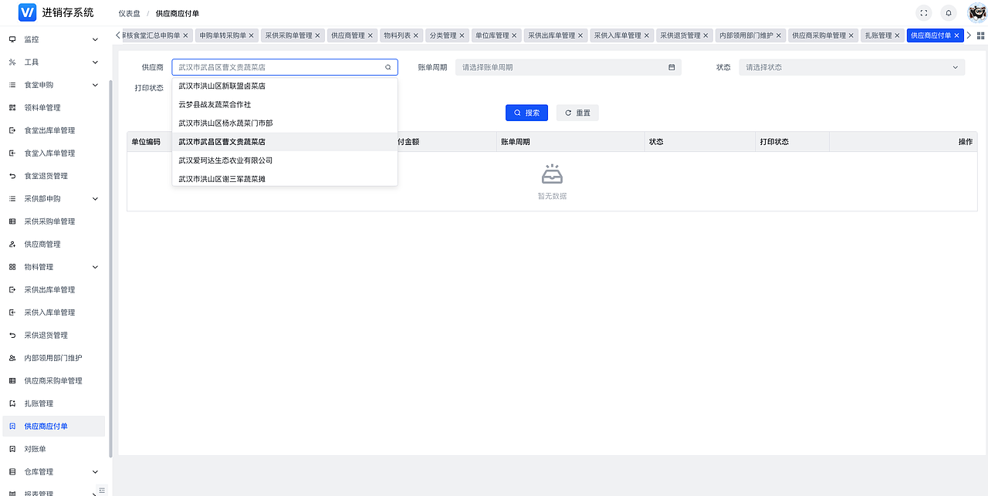
Task: Toggle fullscreen mode icon in header
Action: pyautogui.click(x=923, y=13)
